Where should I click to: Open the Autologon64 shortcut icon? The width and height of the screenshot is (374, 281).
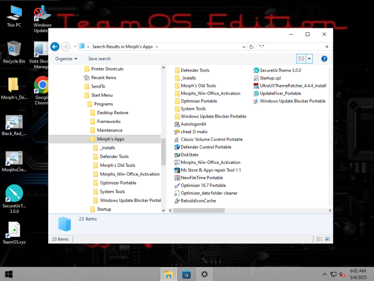click(x=177, y=124)
